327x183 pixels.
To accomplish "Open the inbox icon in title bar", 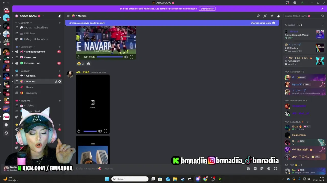I will (x=287, y=3).
